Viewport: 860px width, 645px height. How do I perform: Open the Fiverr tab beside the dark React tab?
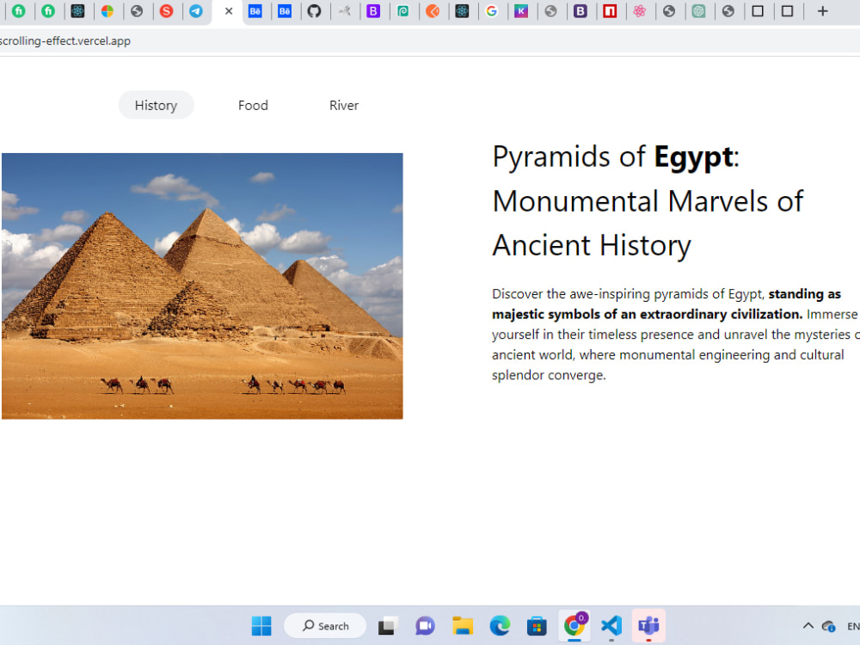(x=47, y=11)
